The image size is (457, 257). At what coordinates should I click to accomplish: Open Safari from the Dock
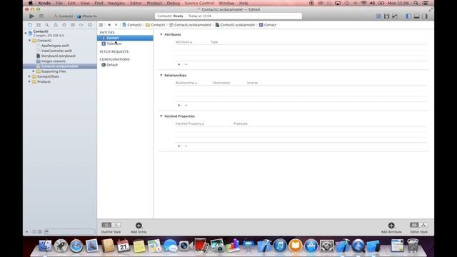(x=76, y=246)
